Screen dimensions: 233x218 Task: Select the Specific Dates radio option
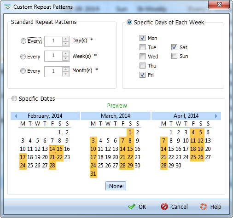[x=14, y=98]
